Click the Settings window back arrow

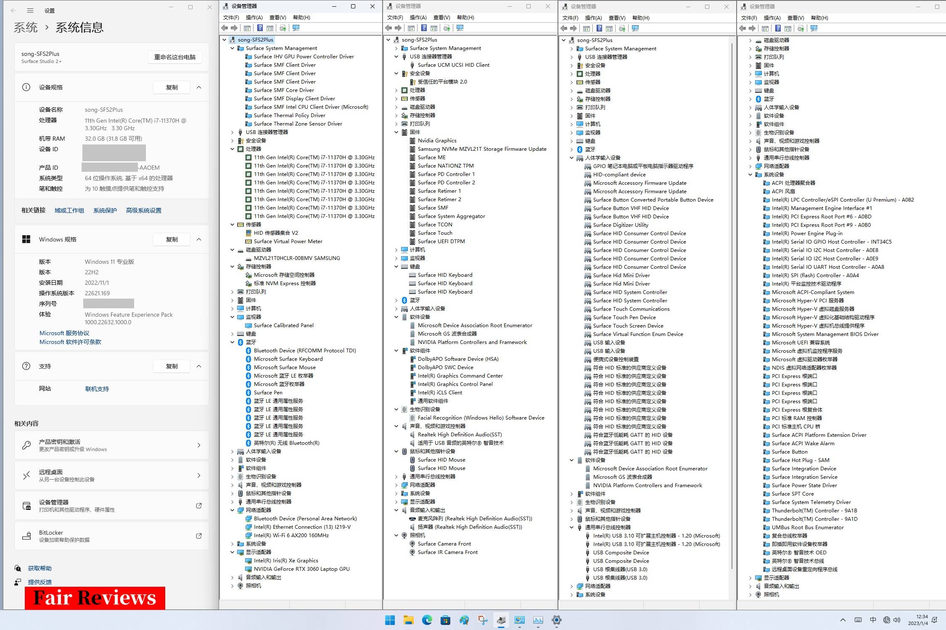[x=13, y=10]
